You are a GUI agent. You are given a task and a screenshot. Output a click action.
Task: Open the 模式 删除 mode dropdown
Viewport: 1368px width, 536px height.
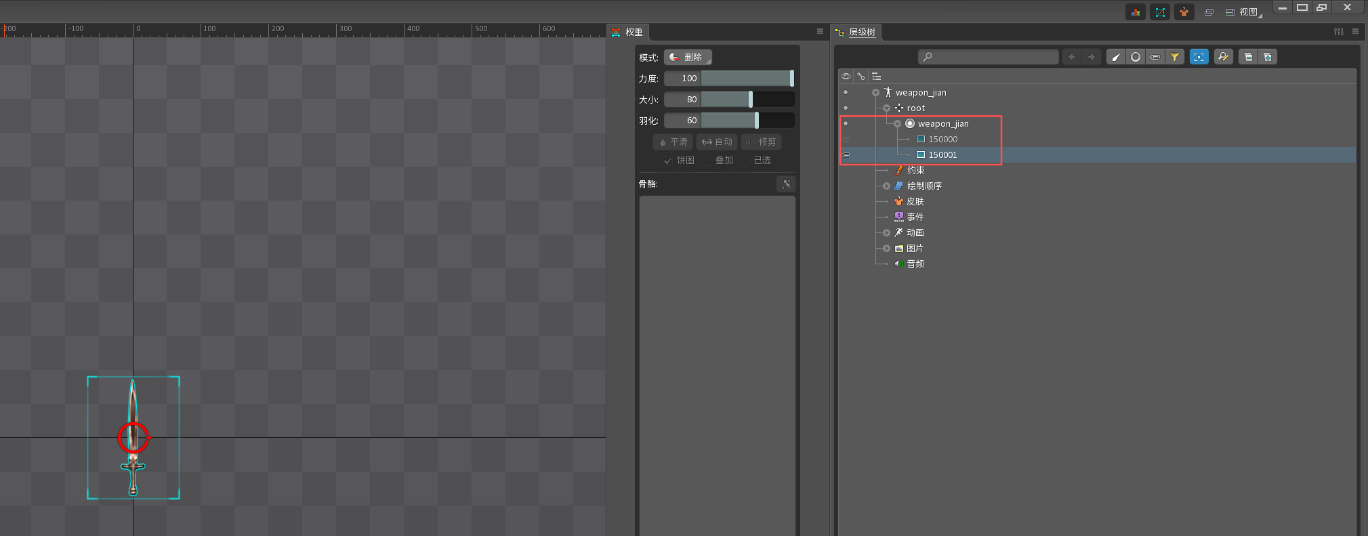pos(688,58)
